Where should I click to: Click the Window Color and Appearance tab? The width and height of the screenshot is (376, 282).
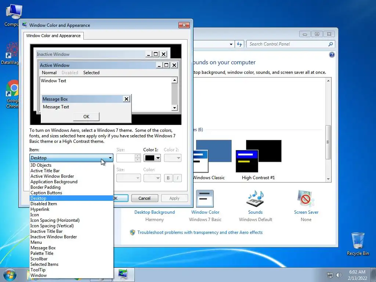click(x=54, y=36)
